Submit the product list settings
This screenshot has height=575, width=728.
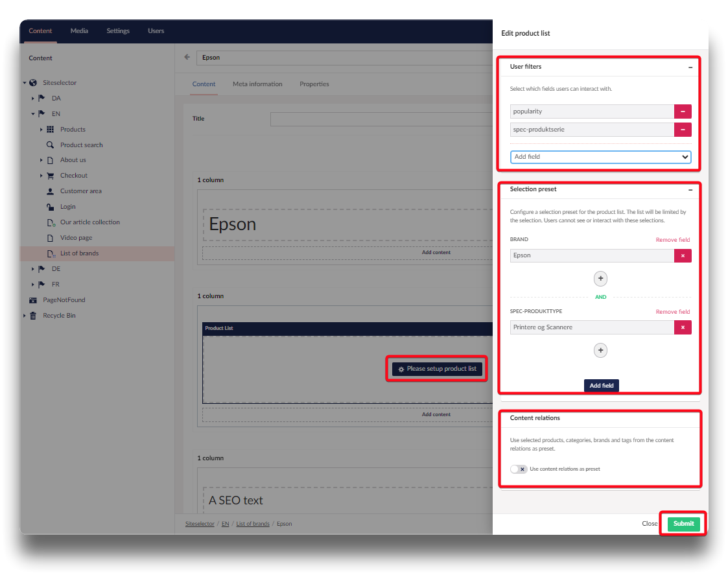coord(683,524)
